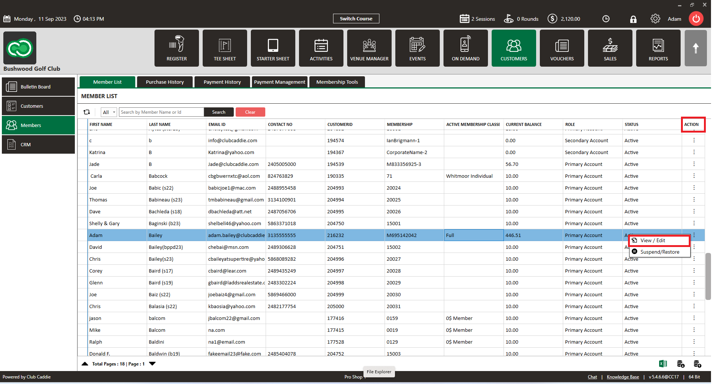Open the Register module

(x=176, y=48)
